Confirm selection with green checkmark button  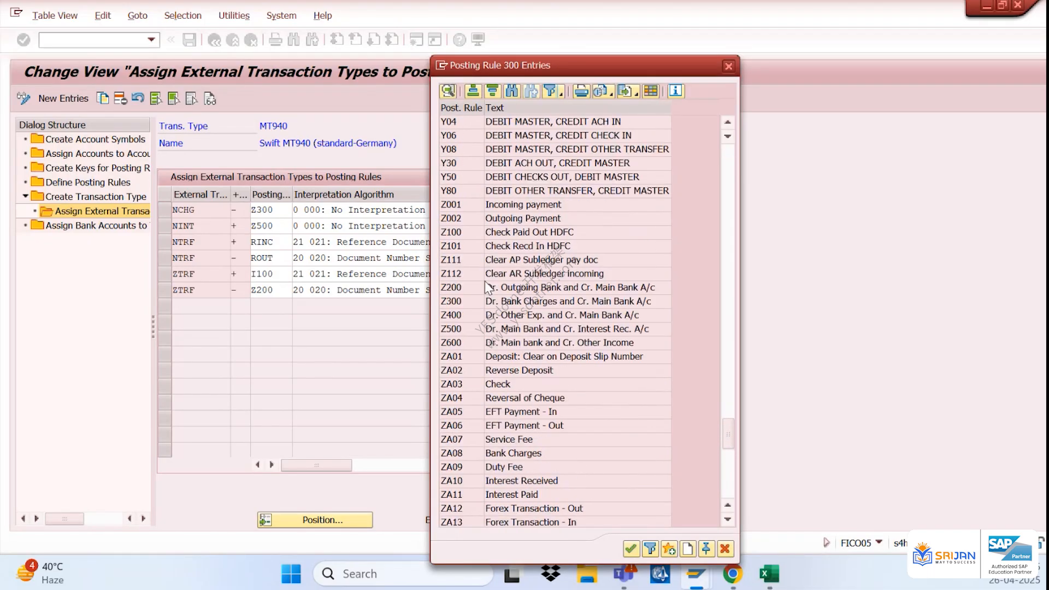[x=631, y=548]
